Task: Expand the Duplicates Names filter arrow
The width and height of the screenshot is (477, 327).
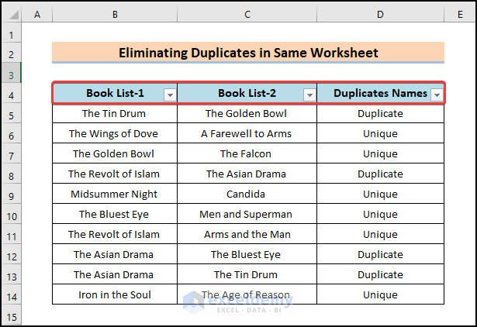Action: [x=437, y=95]
